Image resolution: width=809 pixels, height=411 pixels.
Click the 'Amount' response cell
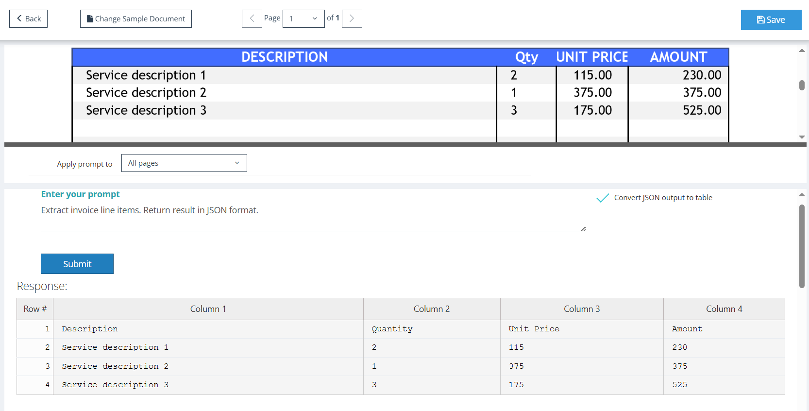click(724, 329)
